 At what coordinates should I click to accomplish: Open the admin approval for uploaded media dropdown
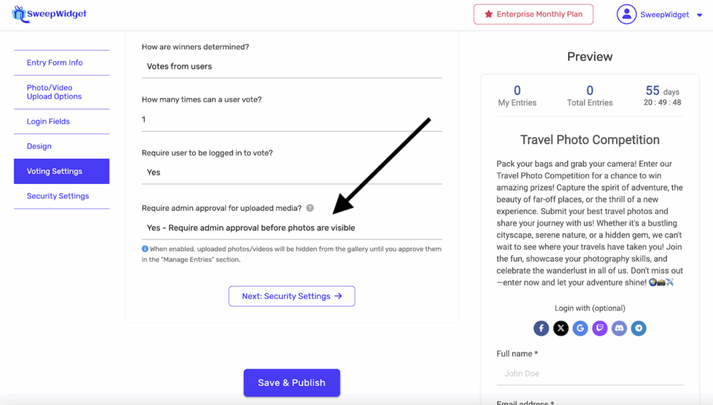[292, 228]
